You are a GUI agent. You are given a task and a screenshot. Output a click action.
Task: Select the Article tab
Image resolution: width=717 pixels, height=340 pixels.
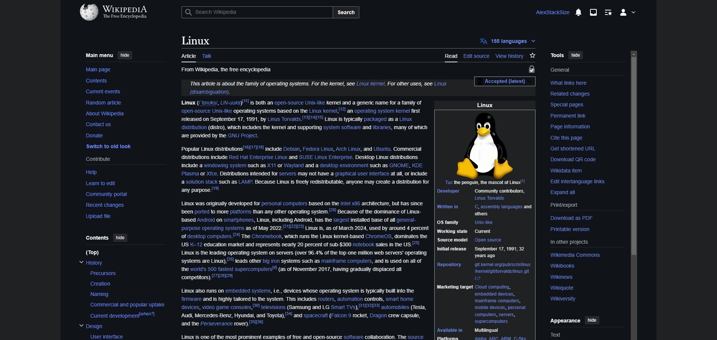point(189,56)
